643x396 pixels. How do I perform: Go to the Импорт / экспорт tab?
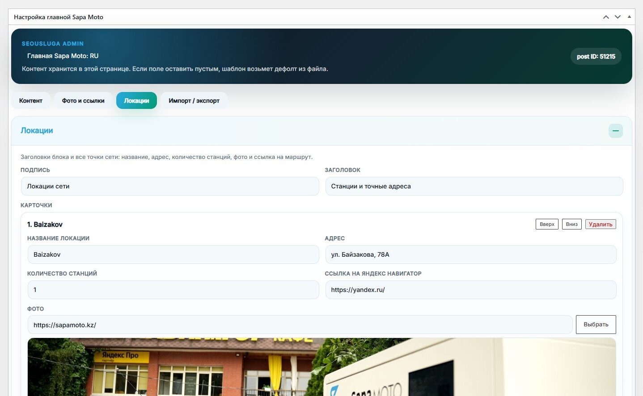pyautogui.click(x=194, y=100)
